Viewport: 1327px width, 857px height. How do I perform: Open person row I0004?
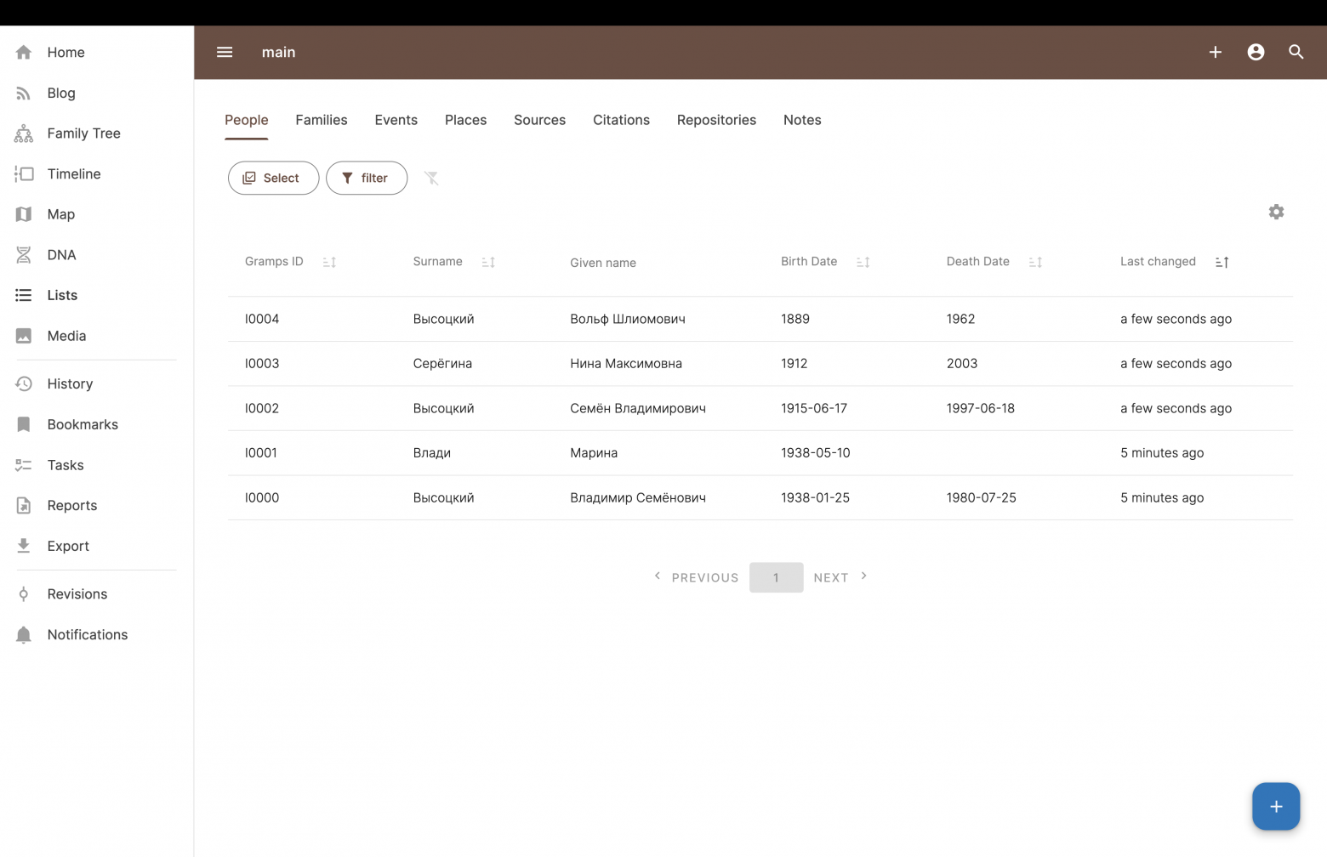(760, 319)
